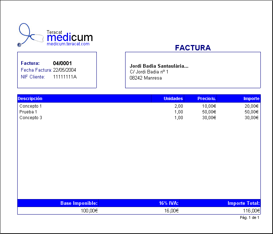Click the stethoscope logo icon

click(30, 35)
